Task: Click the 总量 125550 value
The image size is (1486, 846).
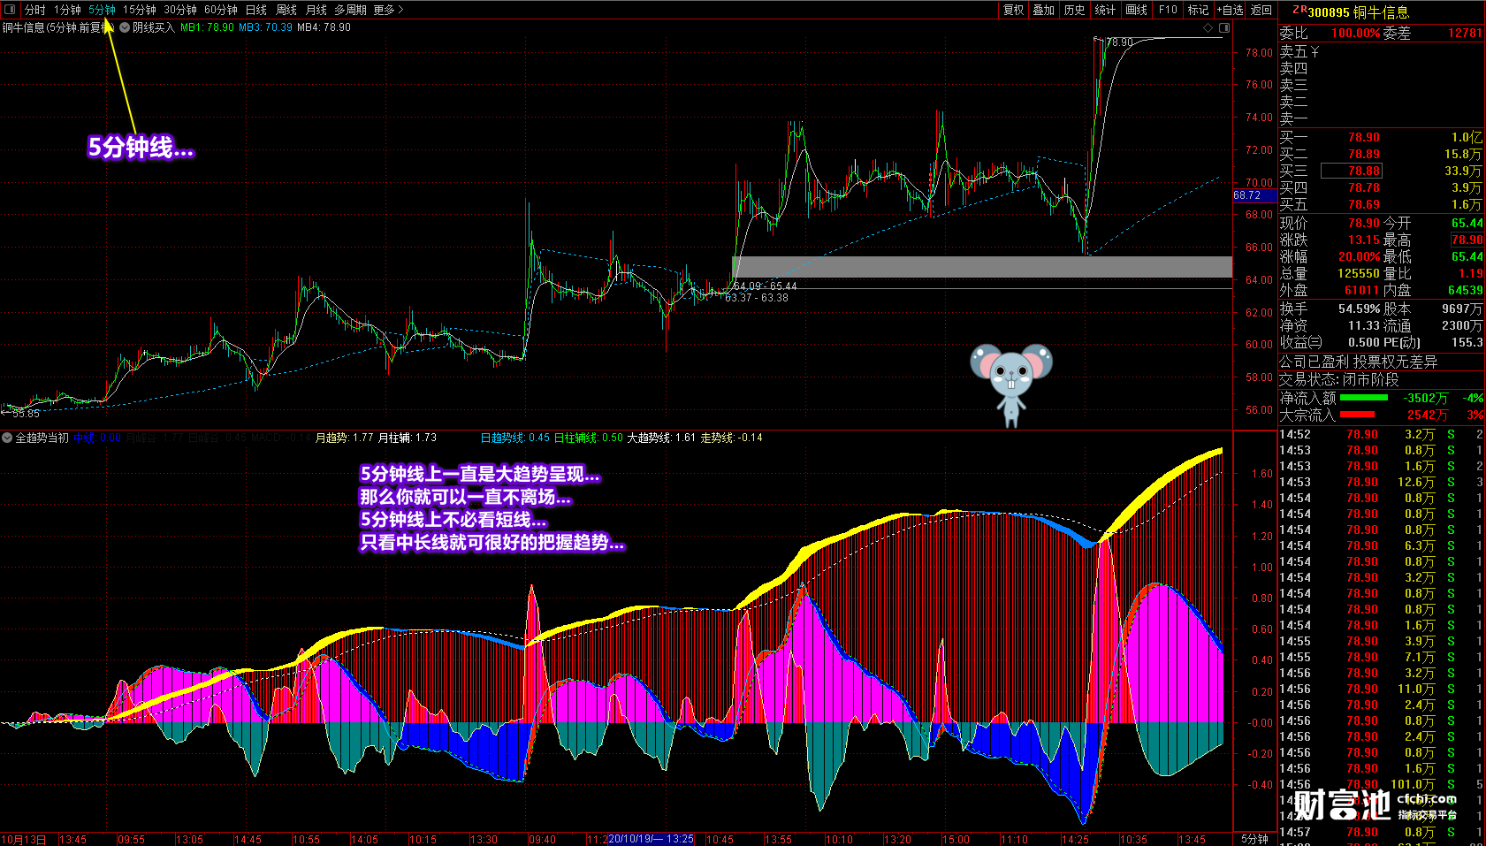Action: pos(1358,273)
